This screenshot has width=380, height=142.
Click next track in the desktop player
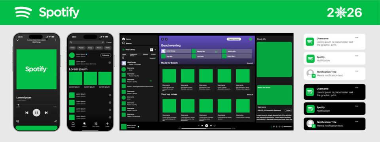[211, 125]
